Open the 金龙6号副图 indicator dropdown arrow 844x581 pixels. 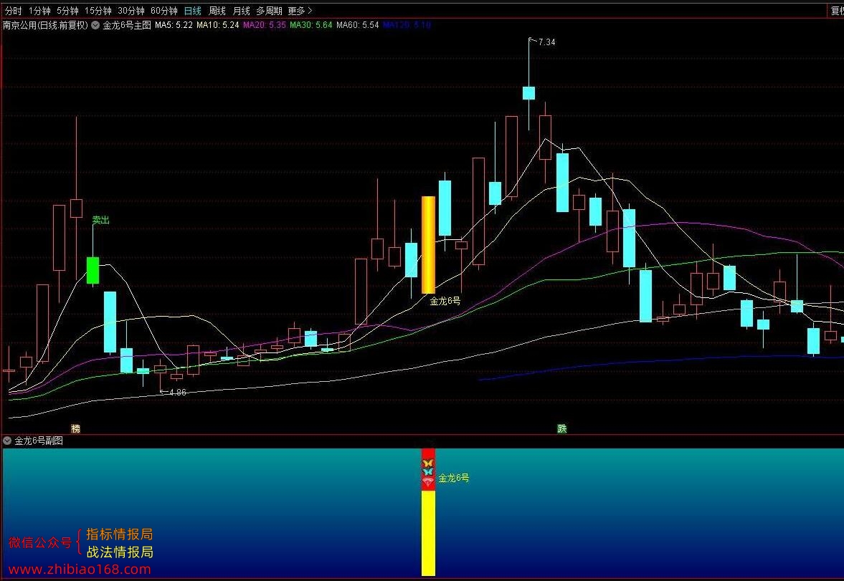(x=7, y=441)
